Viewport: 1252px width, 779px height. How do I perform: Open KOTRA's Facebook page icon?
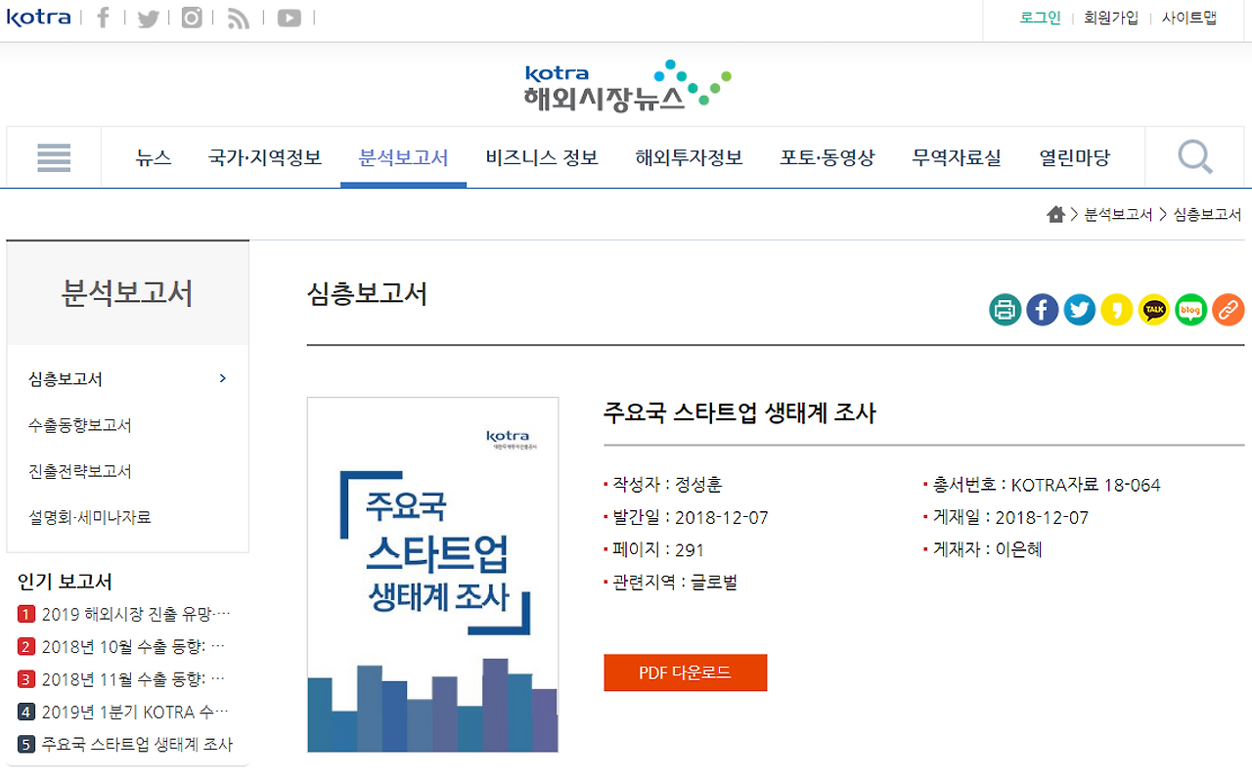tap(103, 17)
